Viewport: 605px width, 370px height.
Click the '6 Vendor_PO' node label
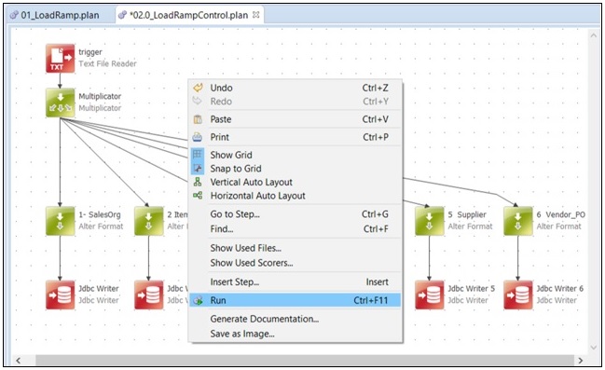pyautogui.click(x=560, y=214)
